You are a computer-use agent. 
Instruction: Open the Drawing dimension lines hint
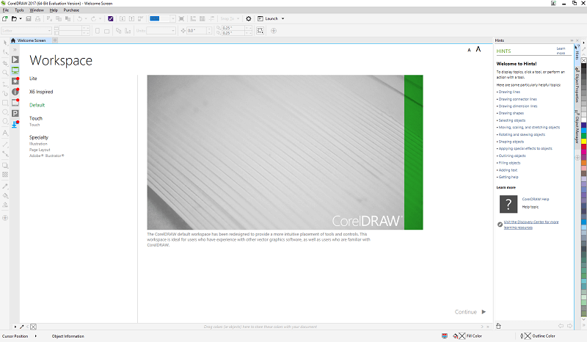click(518, 106)
